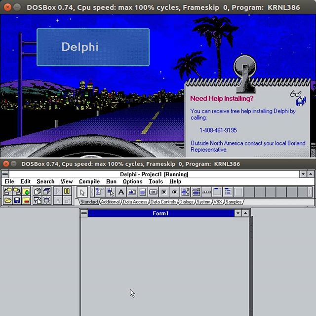Open Form1 control menu box
The width and height of the screenshot is (316, 316).
click(x=84, y=213)
